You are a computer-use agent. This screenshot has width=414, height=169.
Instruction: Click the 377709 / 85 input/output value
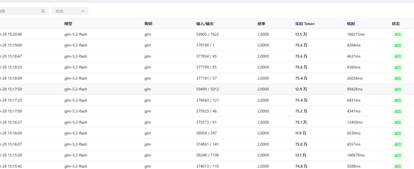(206, 67)
